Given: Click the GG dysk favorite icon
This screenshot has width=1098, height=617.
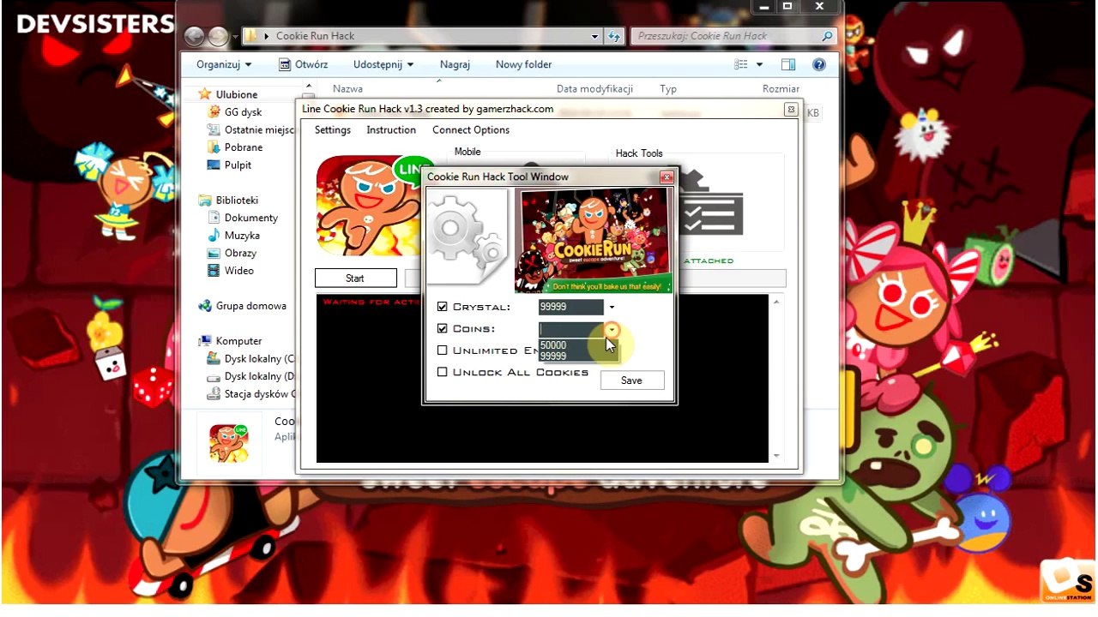Looking at the screenshot, I should 212,111.
